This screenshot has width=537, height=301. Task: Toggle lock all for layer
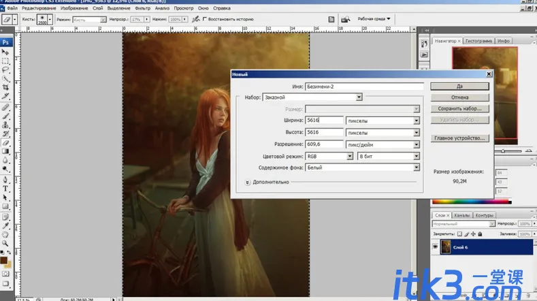[480, 234]
